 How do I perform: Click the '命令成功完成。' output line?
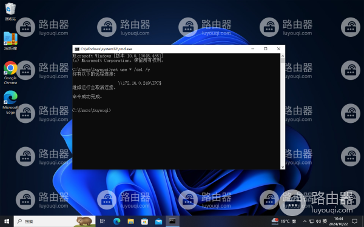coord(87,97)
